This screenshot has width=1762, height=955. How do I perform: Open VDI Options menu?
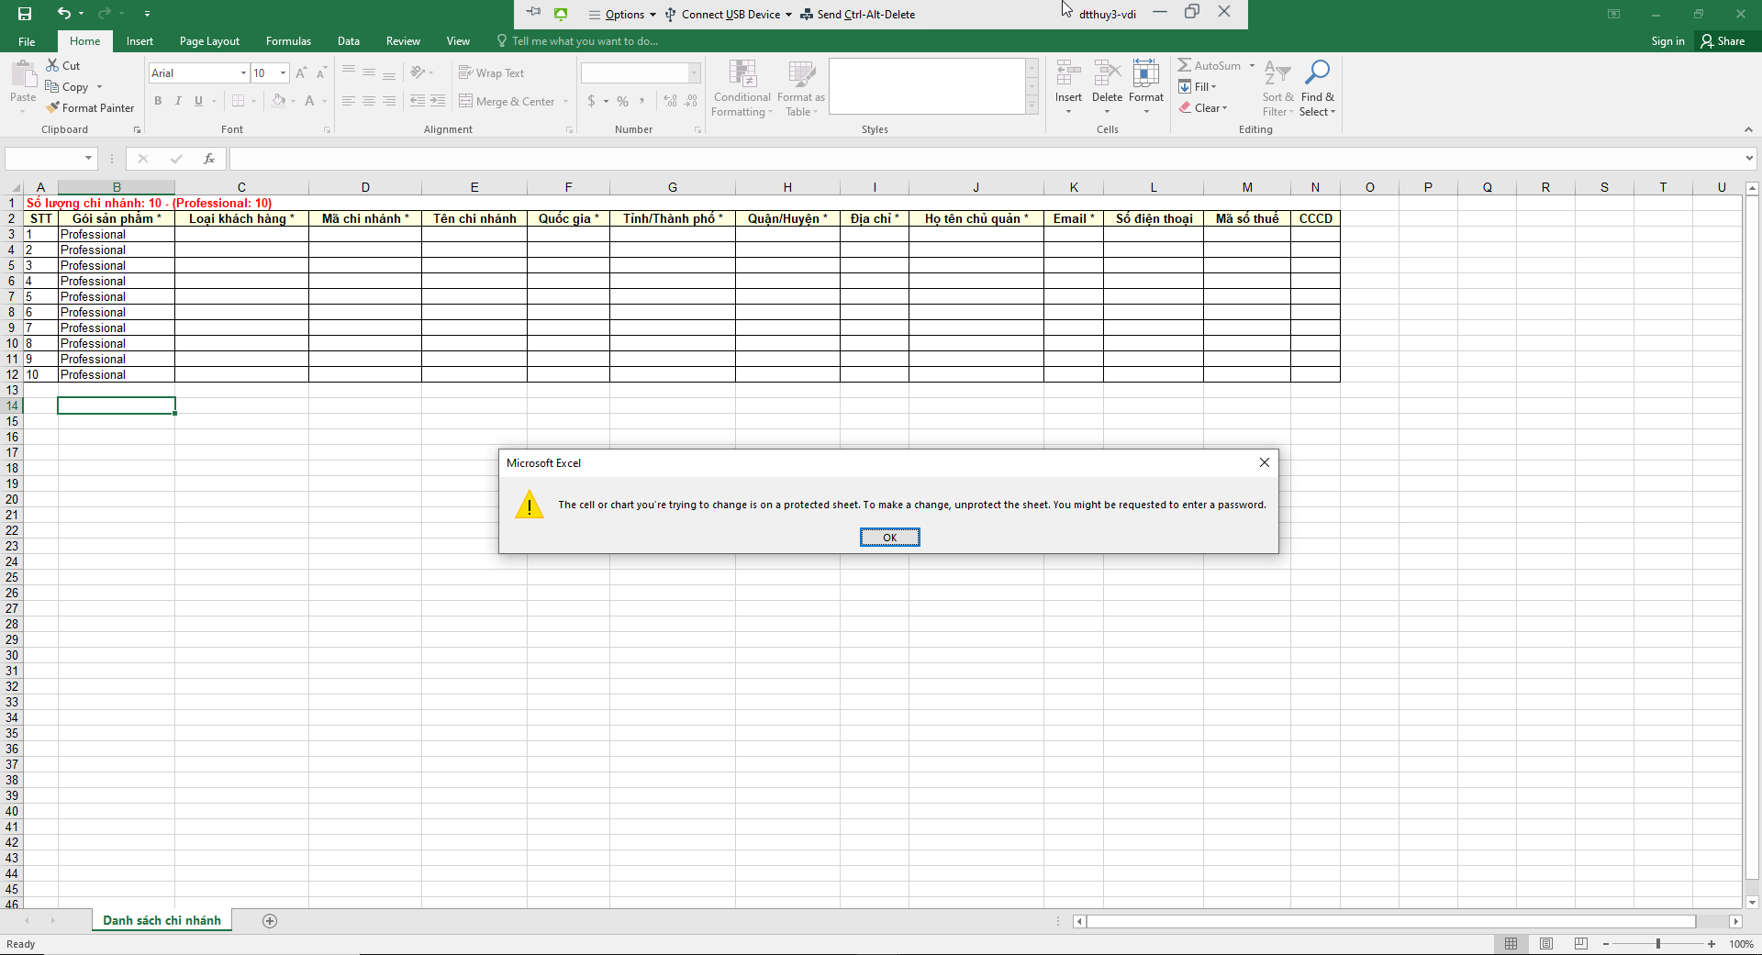622,15
